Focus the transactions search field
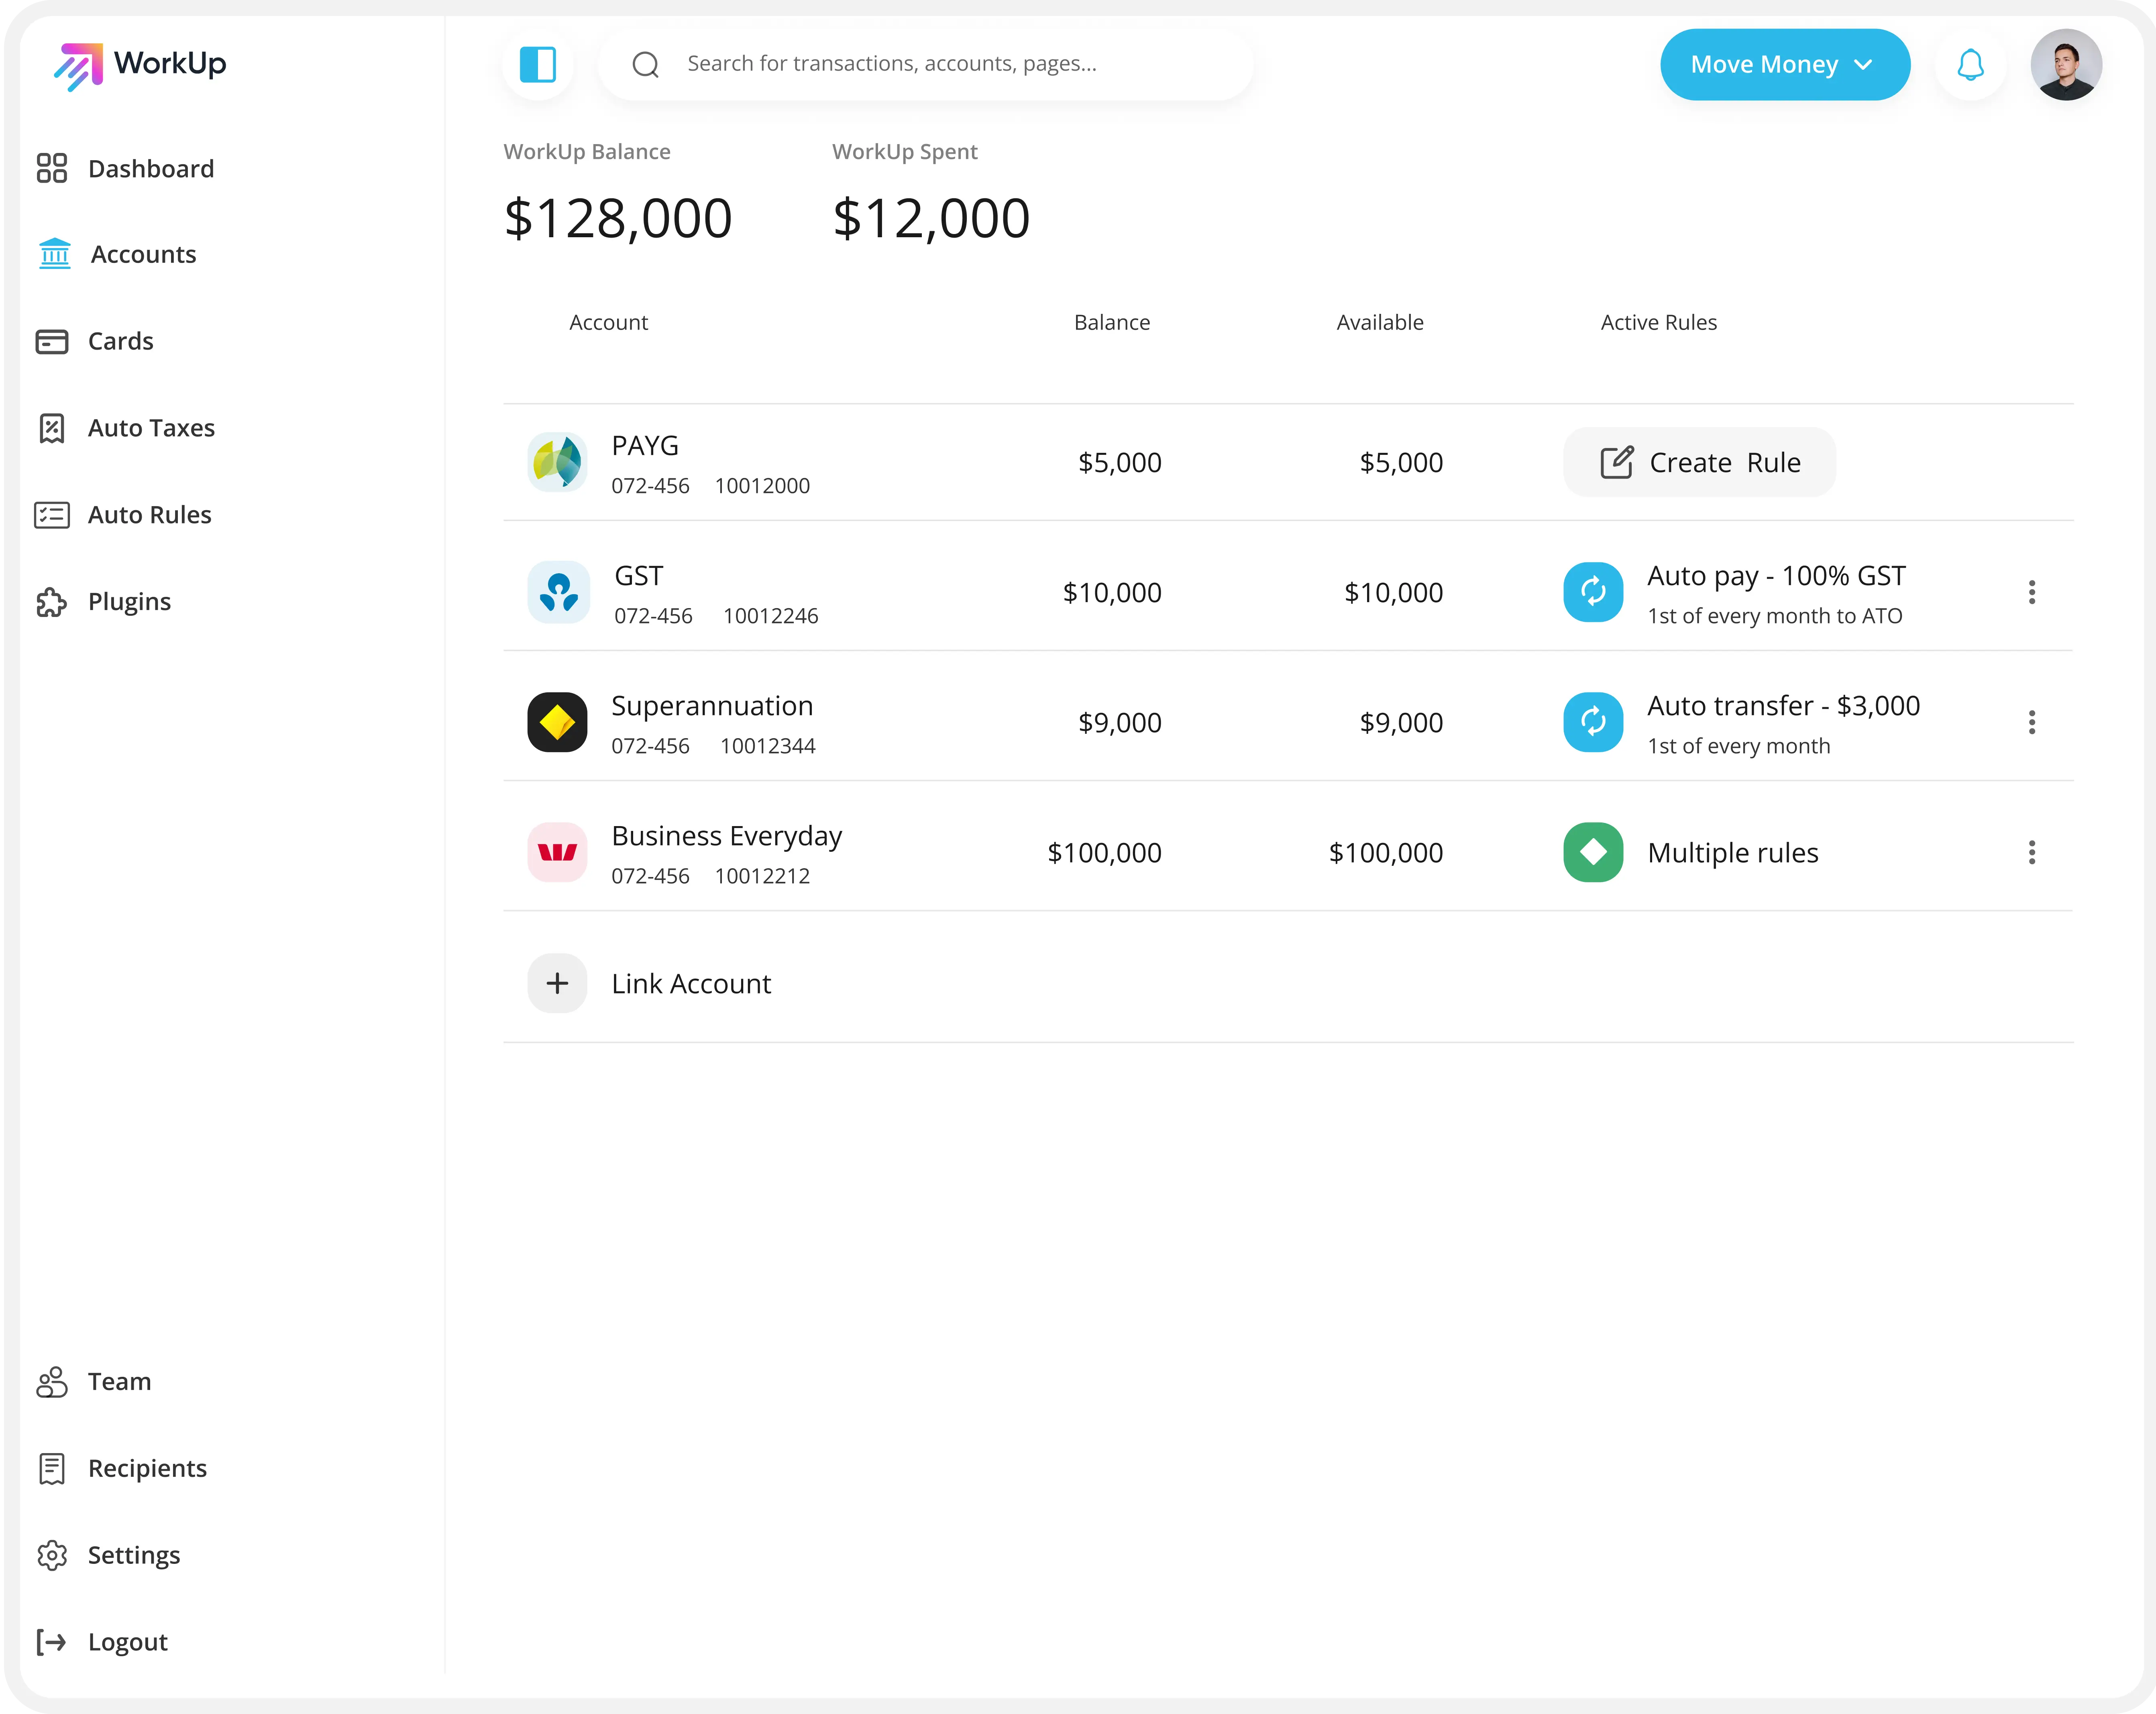Screen dimensions: 2156x1714 click(x=925, y=65)
